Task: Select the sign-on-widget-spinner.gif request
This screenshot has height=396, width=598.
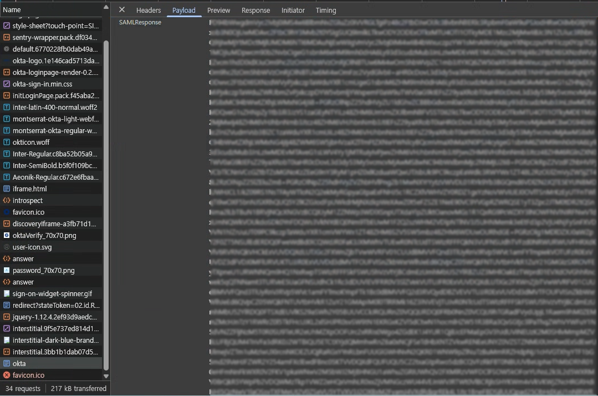Action: coord(51,293)
